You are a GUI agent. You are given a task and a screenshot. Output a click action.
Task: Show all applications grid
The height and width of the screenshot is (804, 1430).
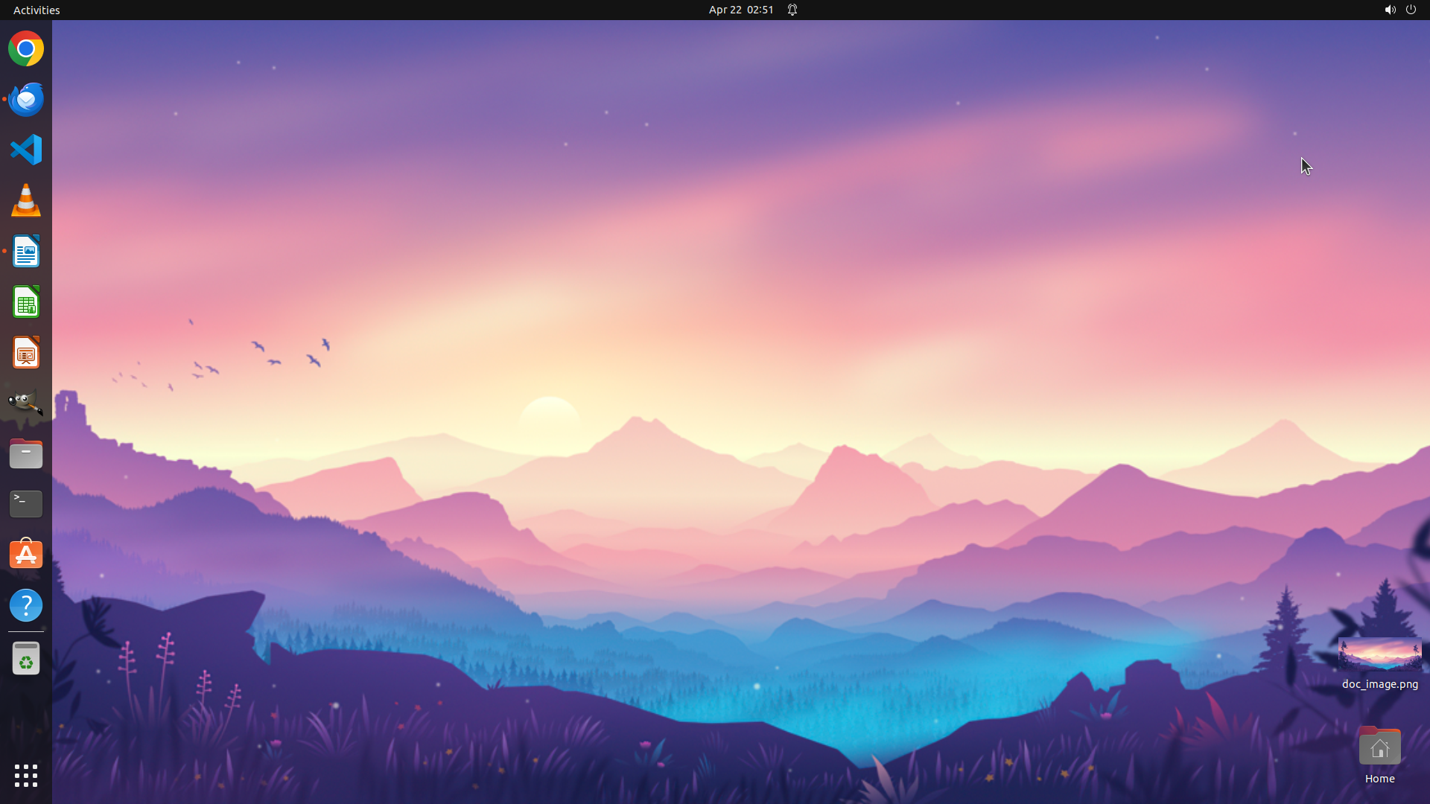click(26, 776)
